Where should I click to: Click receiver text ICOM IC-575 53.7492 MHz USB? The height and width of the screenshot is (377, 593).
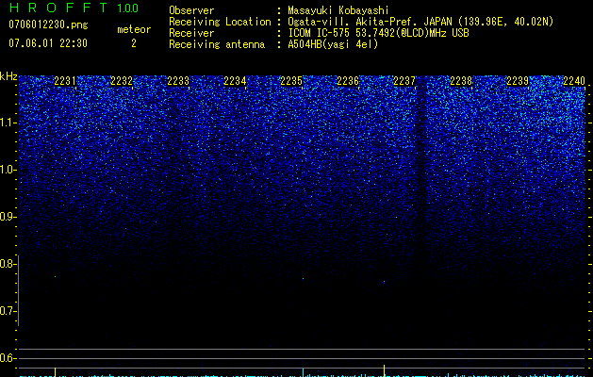click(x=378, y=33)
